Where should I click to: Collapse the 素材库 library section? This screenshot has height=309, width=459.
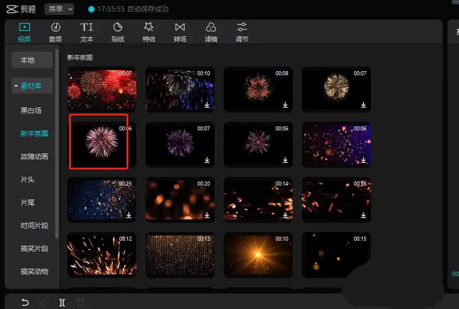point(32,86)
